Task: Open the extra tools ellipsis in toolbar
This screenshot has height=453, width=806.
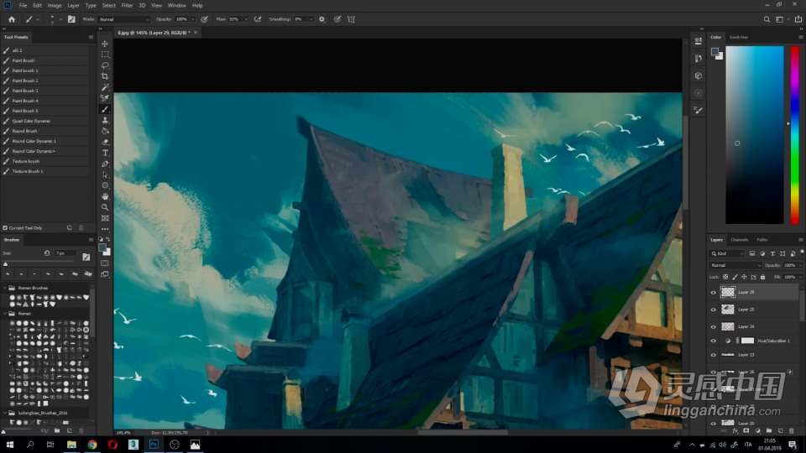Action: pos(105,229)
